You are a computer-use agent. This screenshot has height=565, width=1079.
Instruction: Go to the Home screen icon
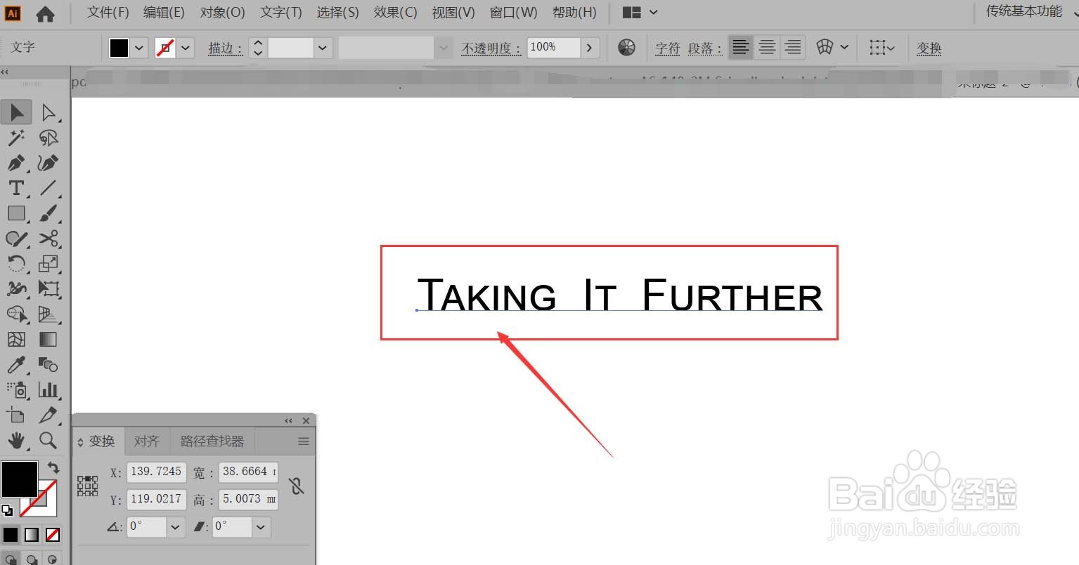[x=45, y=13]
